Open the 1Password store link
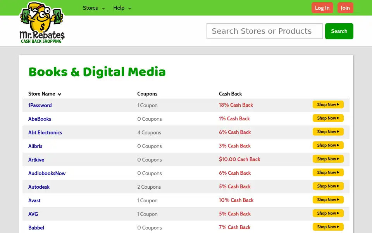This screenshot has width=372, height=233. 40,105
